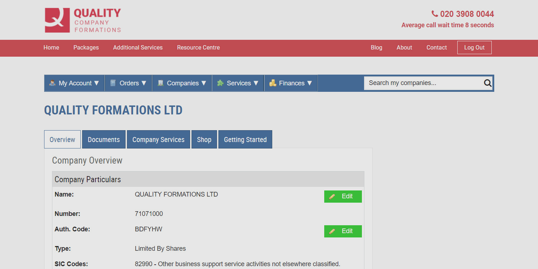
Task: Select Packages in the top navigation
Action: click(x=86, y=47)
